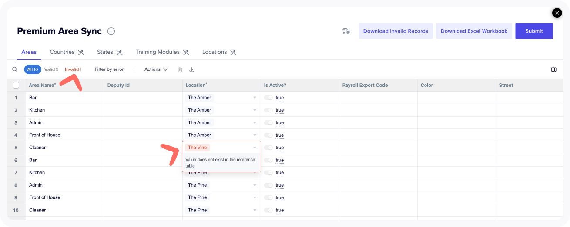
Task: Click the search magnifier icon
Action: (x=15, y=69)
